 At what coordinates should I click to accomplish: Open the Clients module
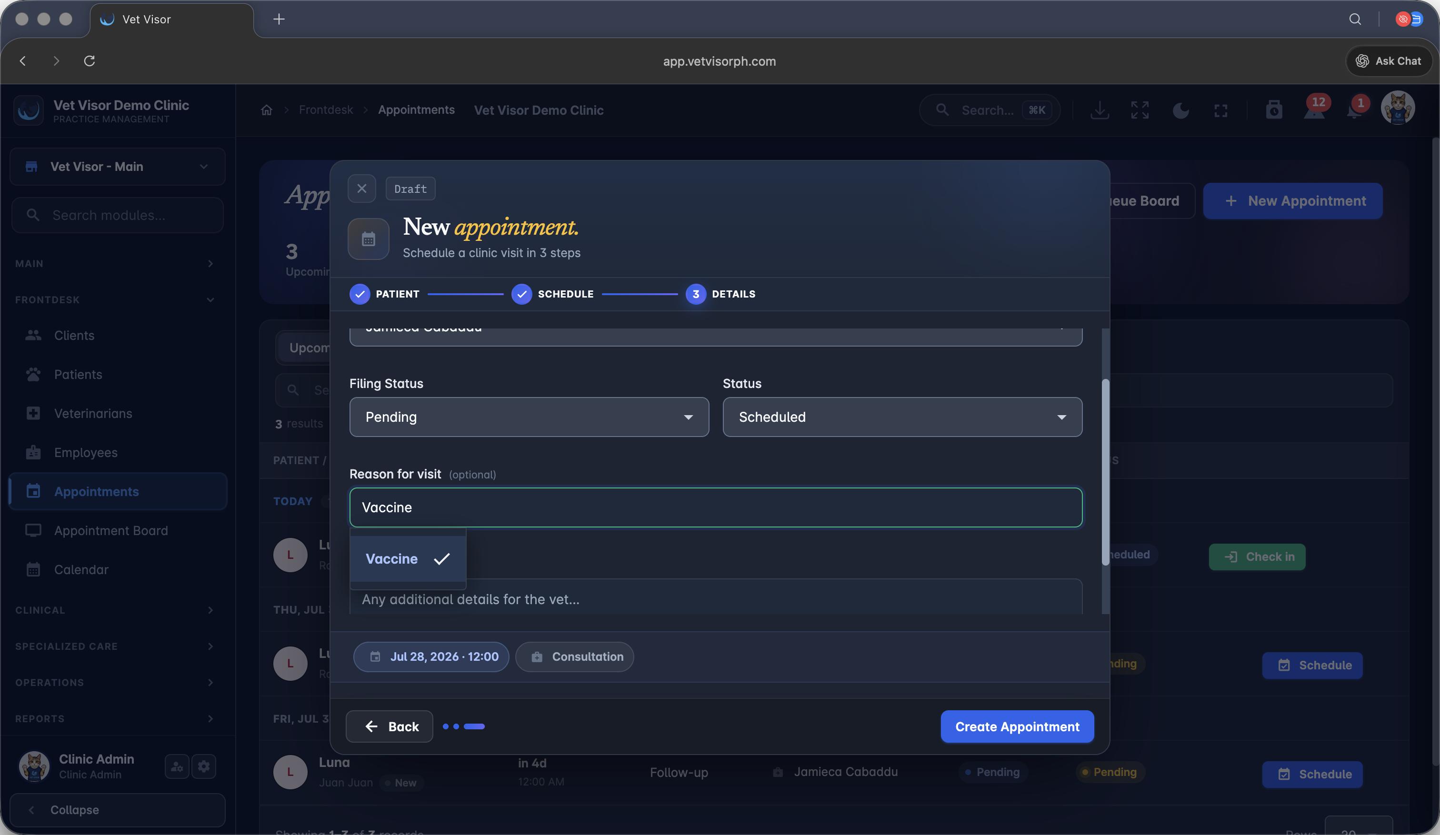pos(118,335)
